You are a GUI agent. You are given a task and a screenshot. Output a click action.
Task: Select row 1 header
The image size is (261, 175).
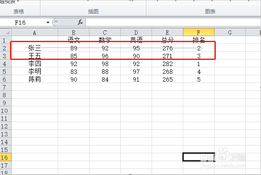[6, 40]
